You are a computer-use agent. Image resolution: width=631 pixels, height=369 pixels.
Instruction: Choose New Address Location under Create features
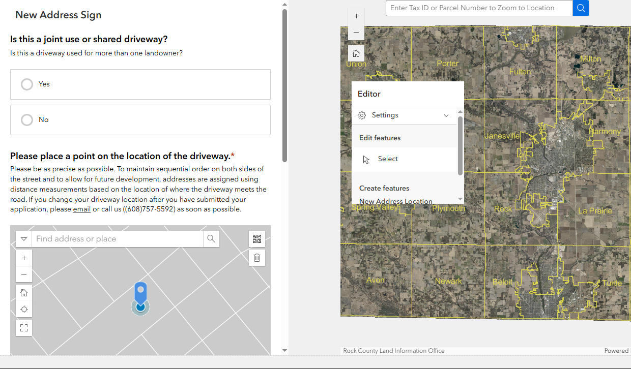coord(396,201)
